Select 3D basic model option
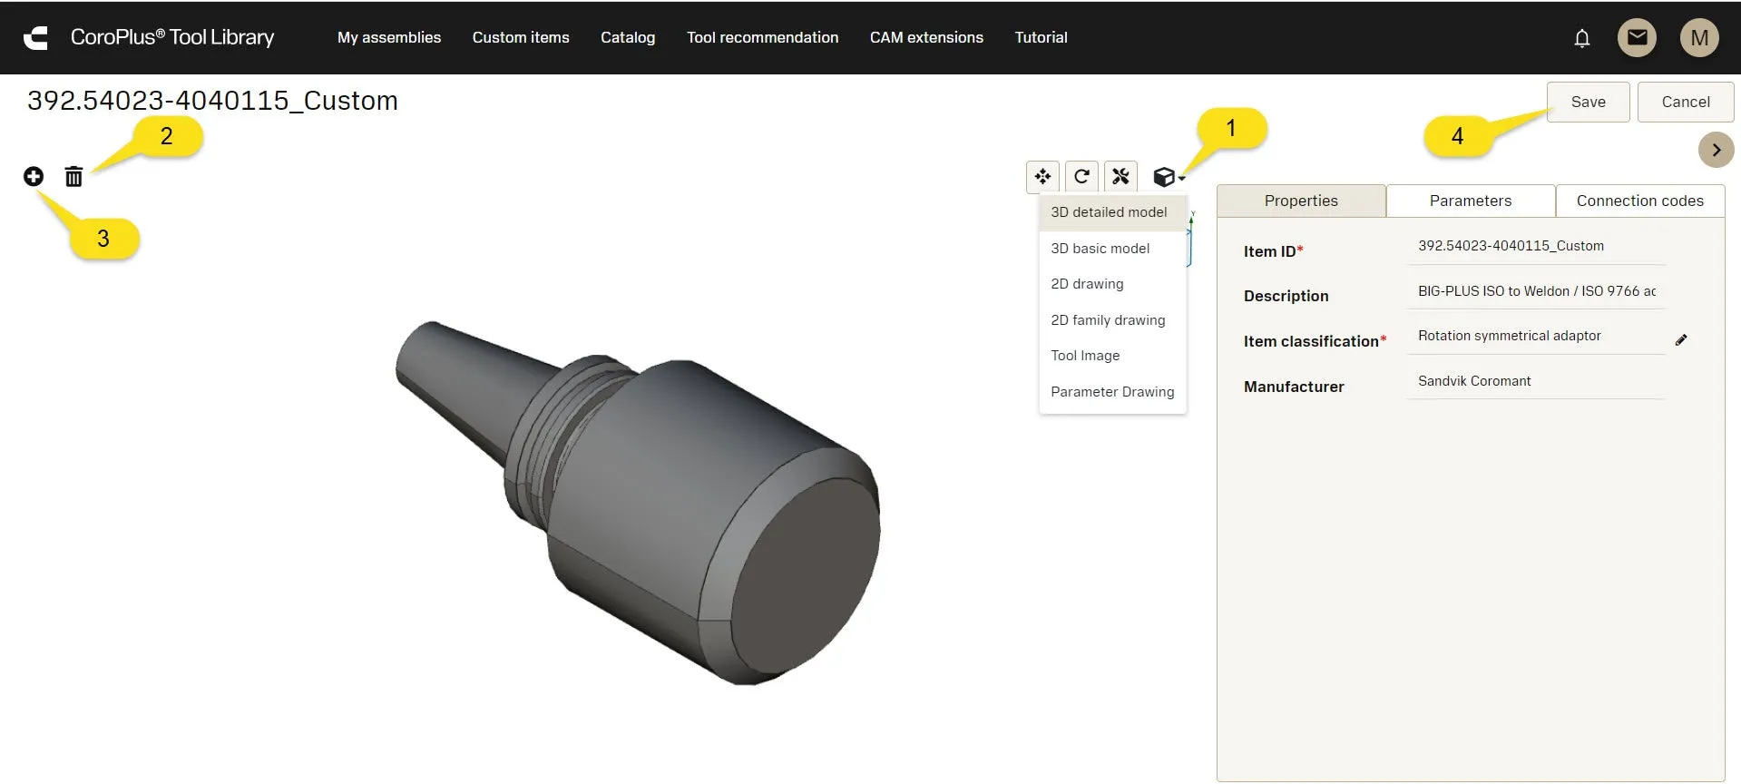This screenshot has height=784, width=1741. point(1100,249)
